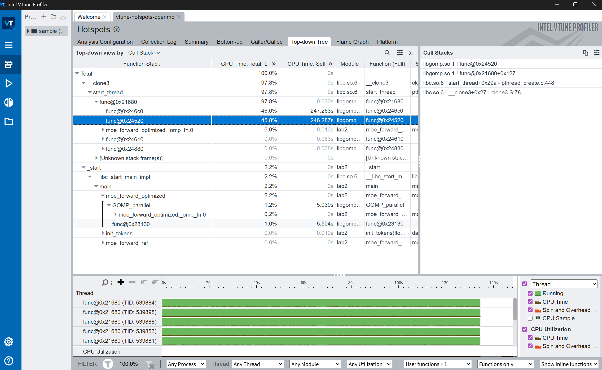
Task: Click the timeline ruler at 60s
Action: 304,283
